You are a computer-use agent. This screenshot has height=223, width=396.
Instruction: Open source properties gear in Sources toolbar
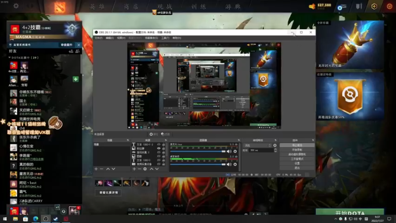coord(145,169)
